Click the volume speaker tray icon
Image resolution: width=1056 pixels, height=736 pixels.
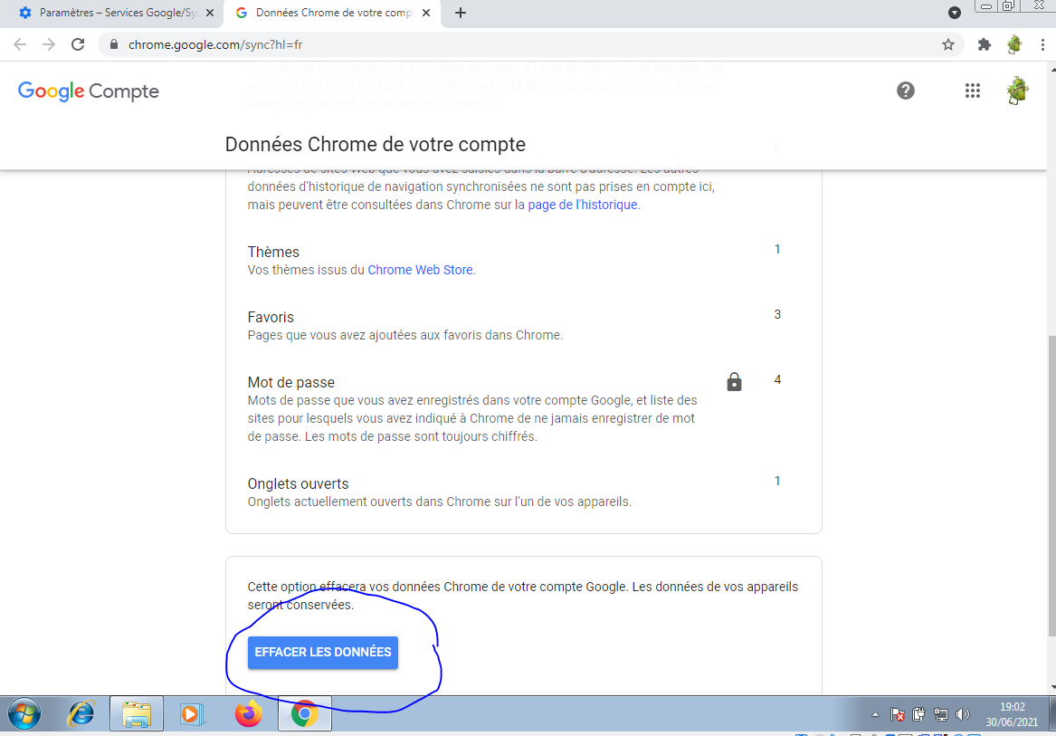click(x=963, y=714)
